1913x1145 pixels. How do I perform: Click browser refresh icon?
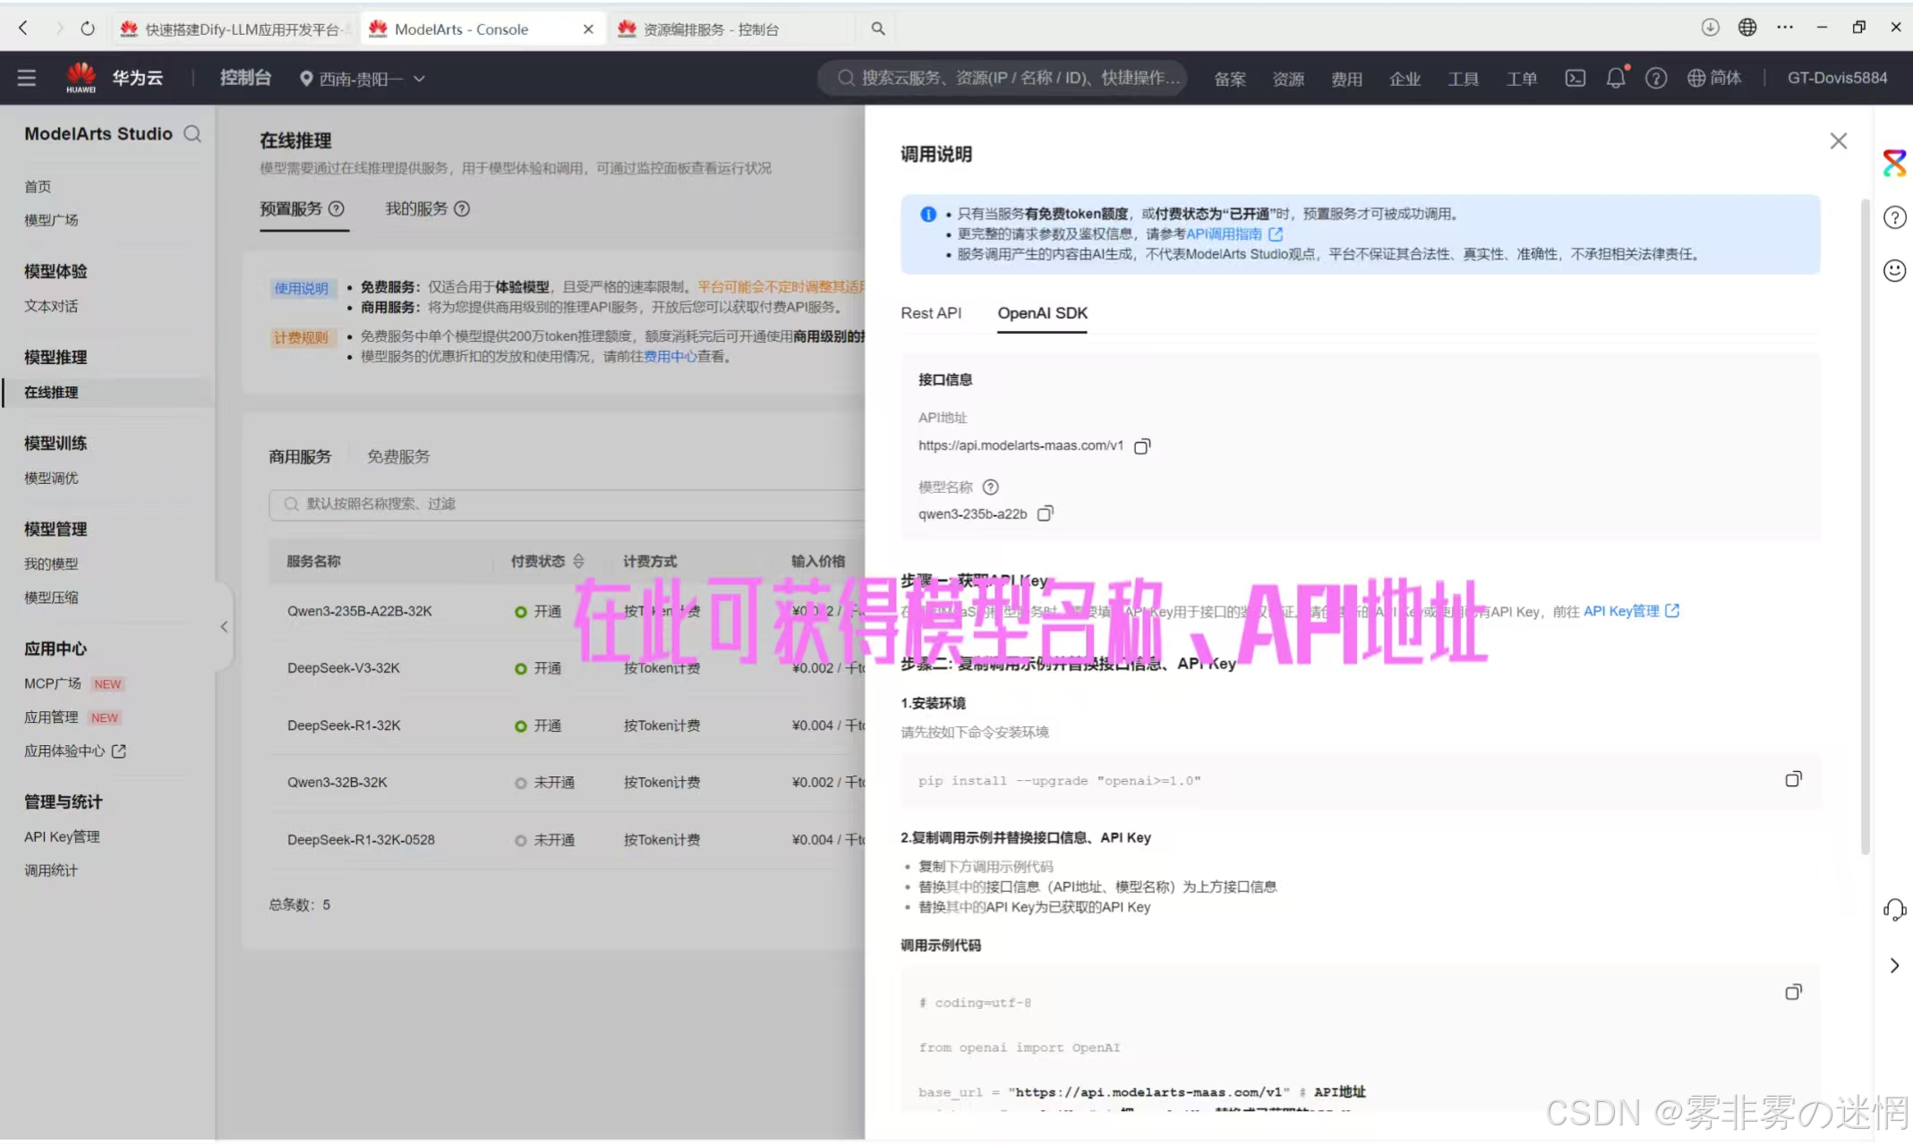88,29
